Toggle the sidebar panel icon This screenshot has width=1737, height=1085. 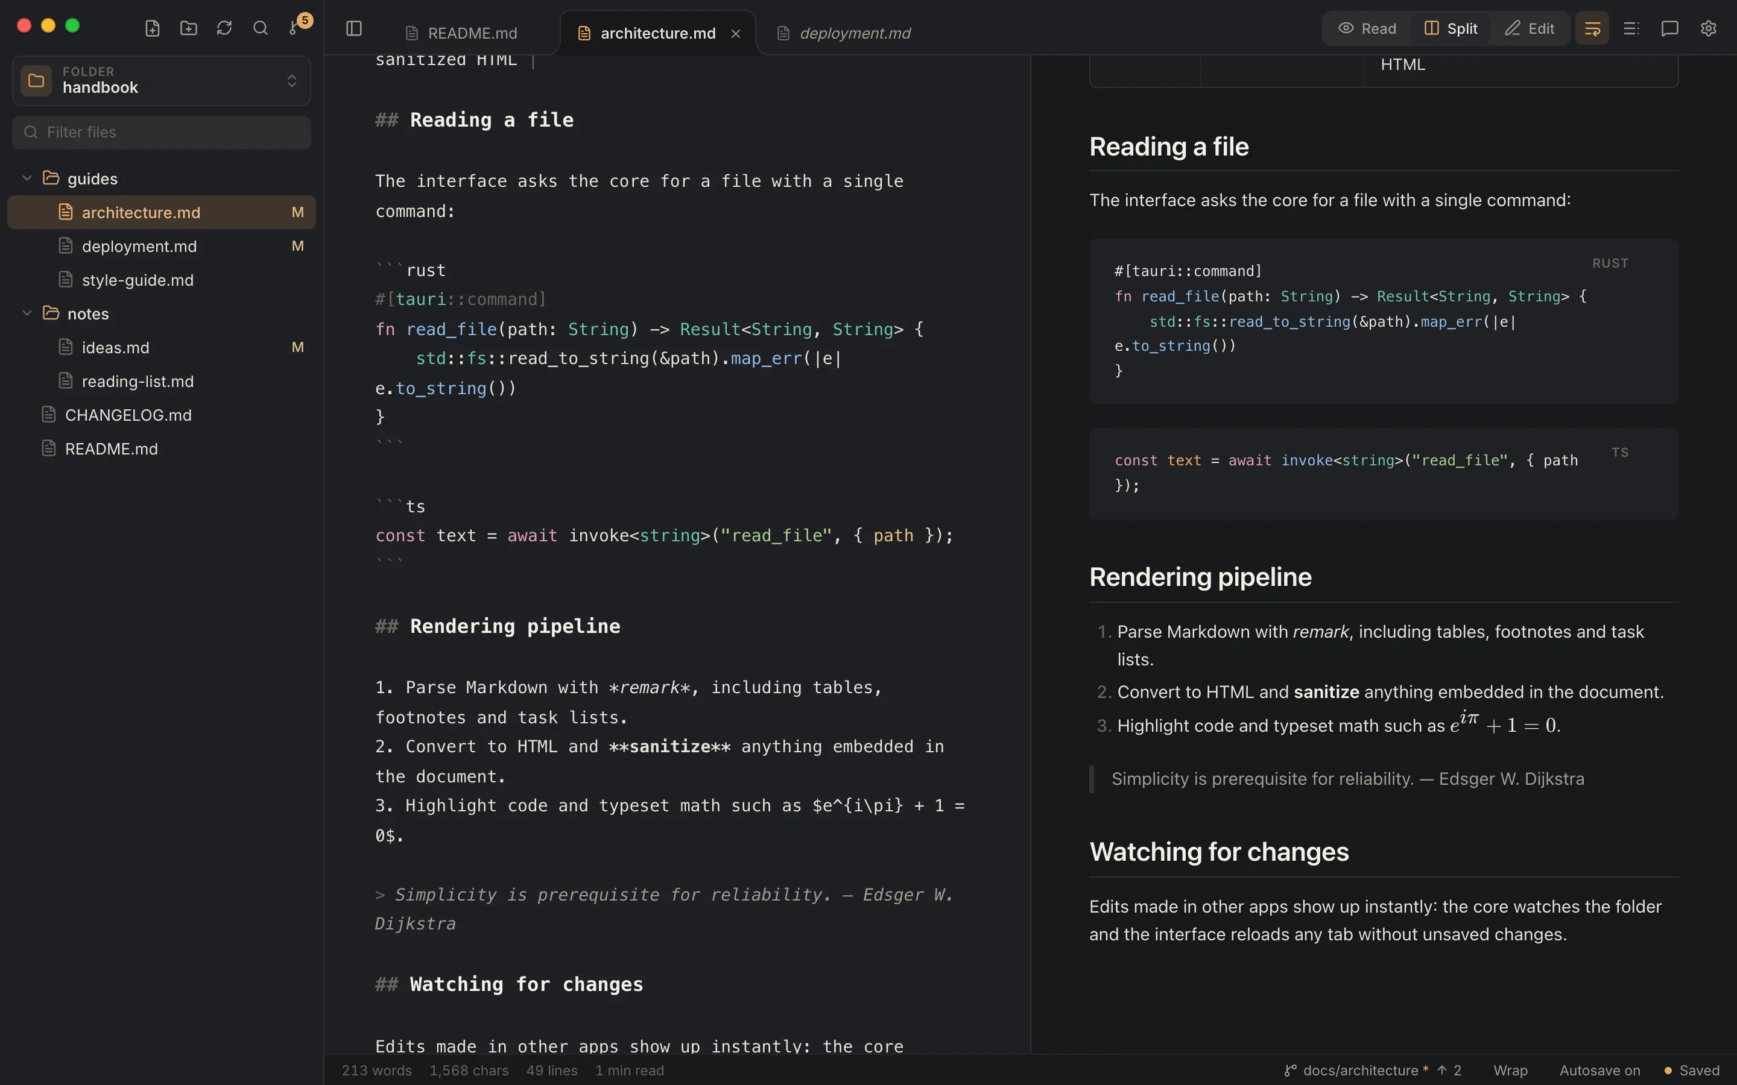coord(354,29)
